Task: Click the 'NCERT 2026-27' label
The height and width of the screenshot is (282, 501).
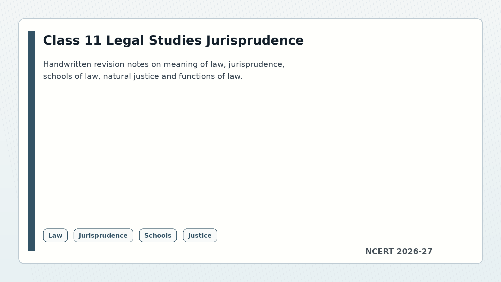Action: pos(399,251)
